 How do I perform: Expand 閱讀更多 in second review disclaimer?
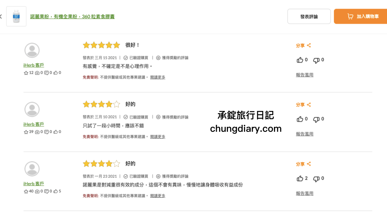158,137
